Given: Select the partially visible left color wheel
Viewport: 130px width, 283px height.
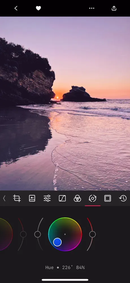Looking at the screenshot, I should (x=6, y=234).
